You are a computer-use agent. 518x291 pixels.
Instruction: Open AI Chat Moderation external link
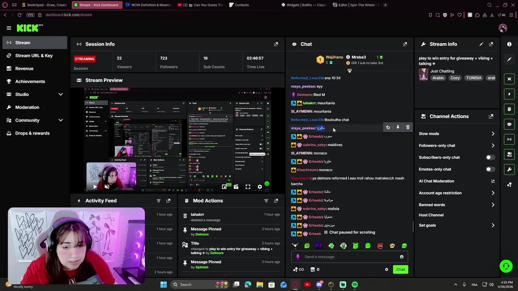pyautogui.click(x=493, y=181)
